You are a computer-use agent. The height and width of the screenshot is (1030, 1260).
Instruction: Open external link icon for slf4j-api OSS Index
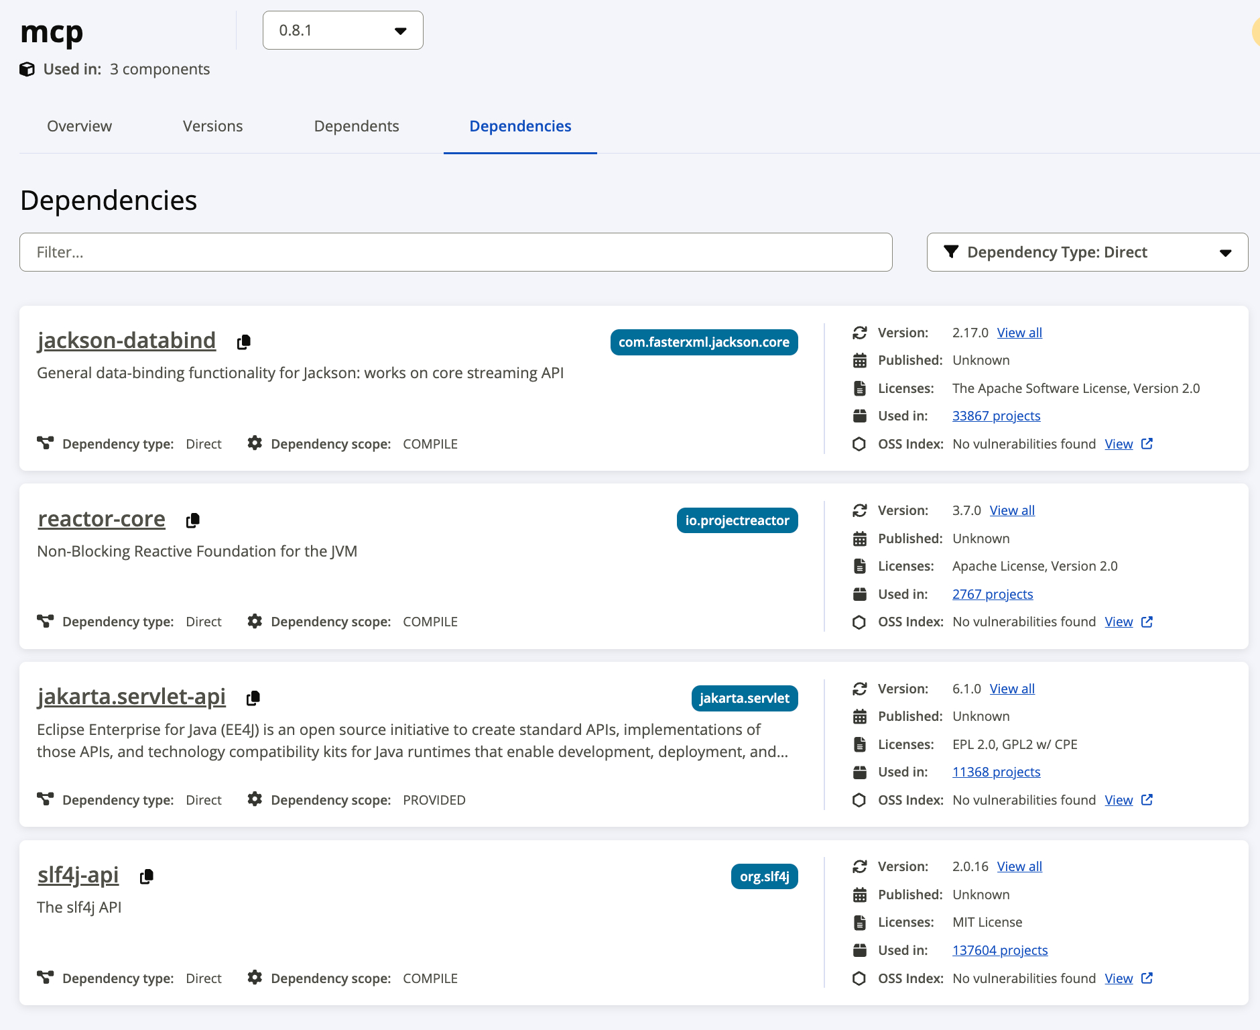click(1147, 978)
